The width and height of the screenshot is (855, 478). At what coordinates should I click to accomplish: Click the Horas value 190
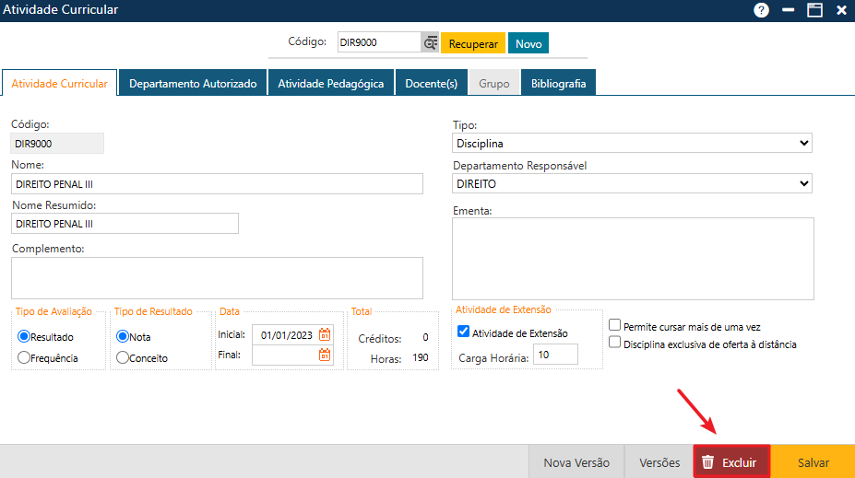tap(420, 357)
